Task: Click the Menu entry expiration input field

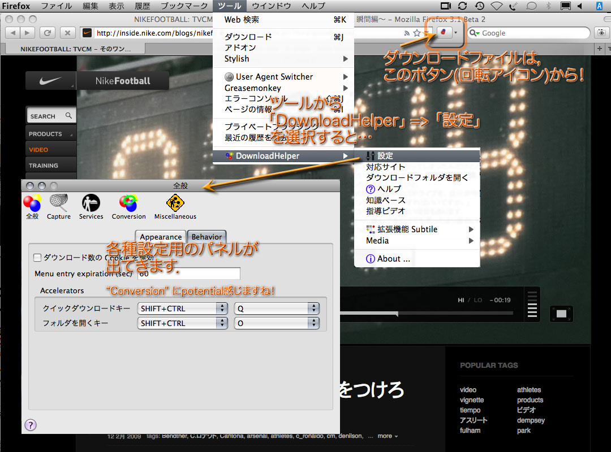Action: pos(189,273)
